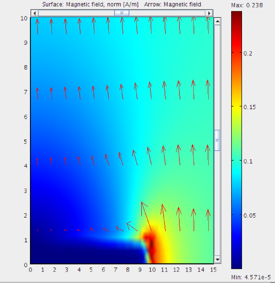Click the vertical scrollbar up arrow
Screen dimensions: 275x283
click(x=217, y=22)
